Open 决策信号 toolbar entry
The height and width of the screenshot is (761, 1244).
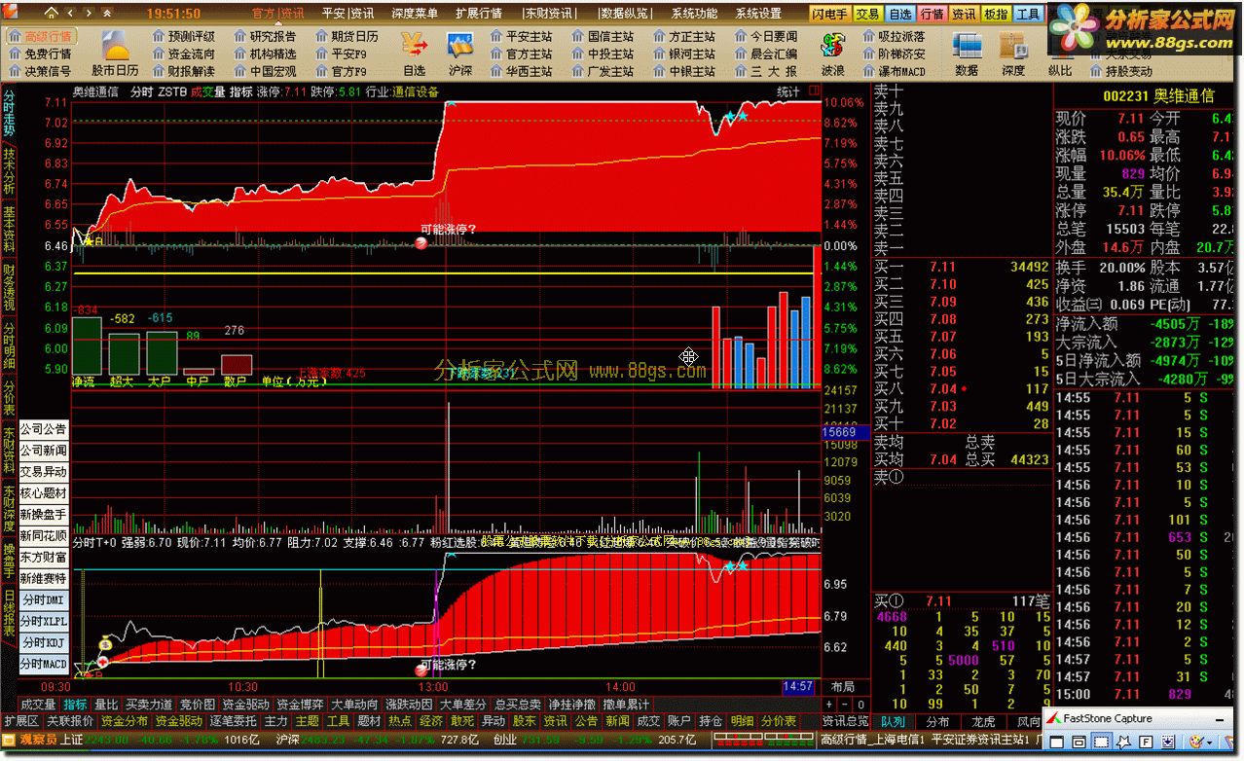[x=40, y=71]
